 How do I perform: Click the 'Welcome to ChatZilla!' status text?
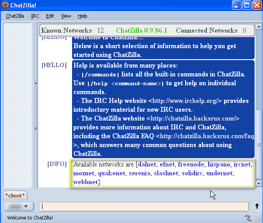tap(30, 218)
